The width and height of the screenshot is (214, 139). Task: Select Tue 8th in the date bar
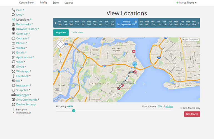(x=141, y=23)
